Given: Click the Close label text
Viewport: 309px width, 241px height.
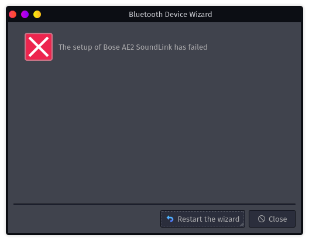Looking at the screenshot, I should (277, 219).
